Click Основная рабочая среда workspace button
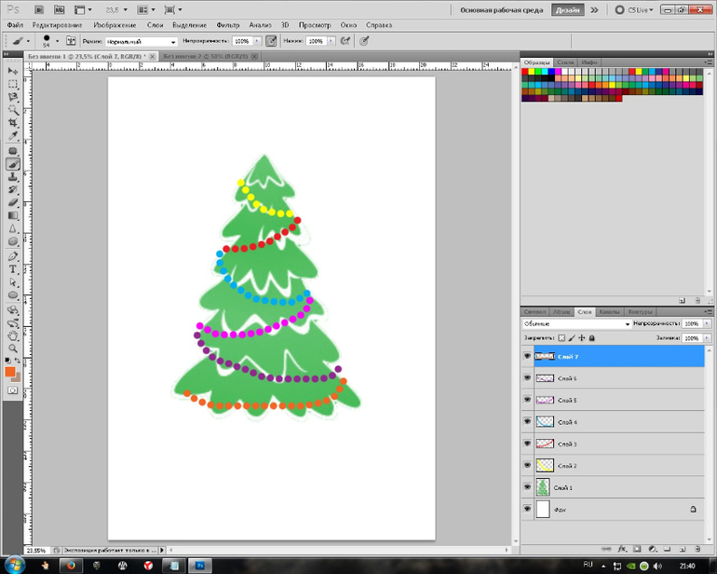 (x=503, y=9)
